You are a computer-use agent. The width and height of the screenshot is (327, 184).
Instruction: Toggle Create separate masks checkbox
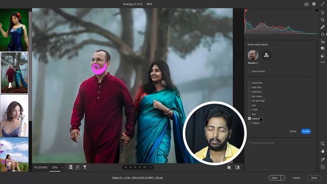tap(249, 143)
